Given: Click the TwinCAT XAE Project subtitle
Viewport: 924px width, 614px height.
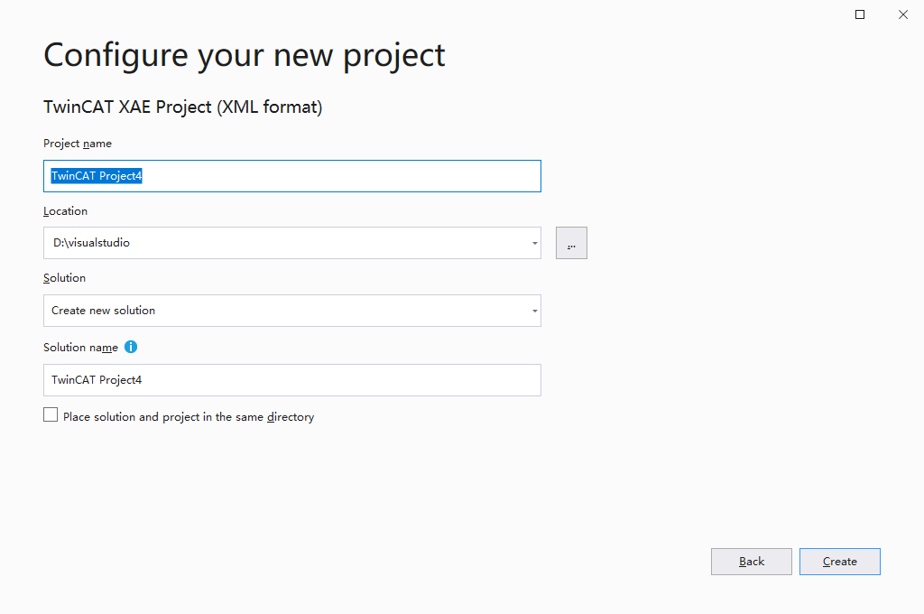Looking at the screenshot, I should click(182, 107).
